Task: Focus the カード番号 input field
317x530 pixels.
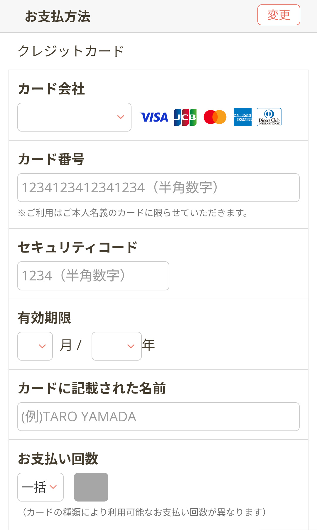Action: tap(158, 188)
